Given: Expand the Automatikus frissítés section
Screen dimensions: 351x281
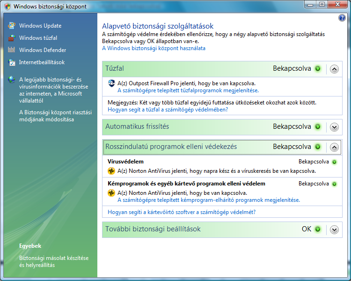Looking at the screenshot, I should point(334,127).
